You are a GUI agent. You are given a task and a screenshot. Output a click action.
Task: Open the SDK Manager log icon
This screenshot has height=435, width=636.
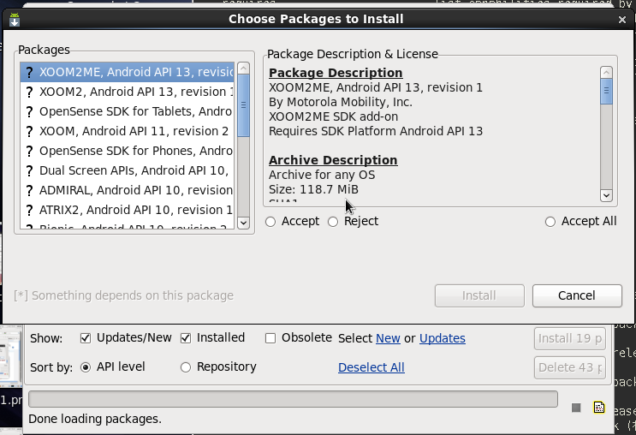pos(599,408)
